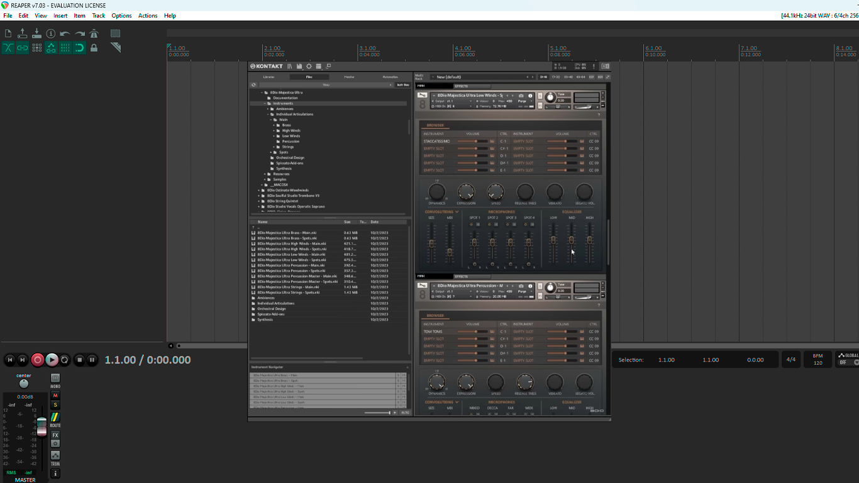The width and height of the screenshot is (859, 483).
Task: Open the Actions menu
Action: pyautogui.click(x=148, y=16)
